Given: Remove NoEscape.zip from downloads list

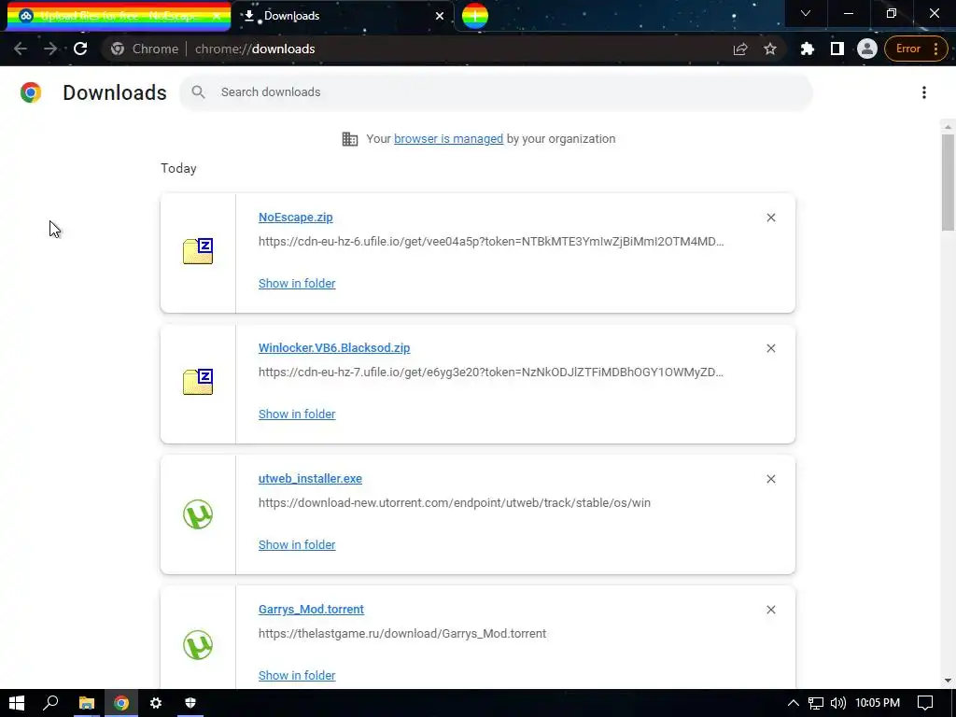Looking at the screenshot, I should pyautogui.click(x=770, y=218).
